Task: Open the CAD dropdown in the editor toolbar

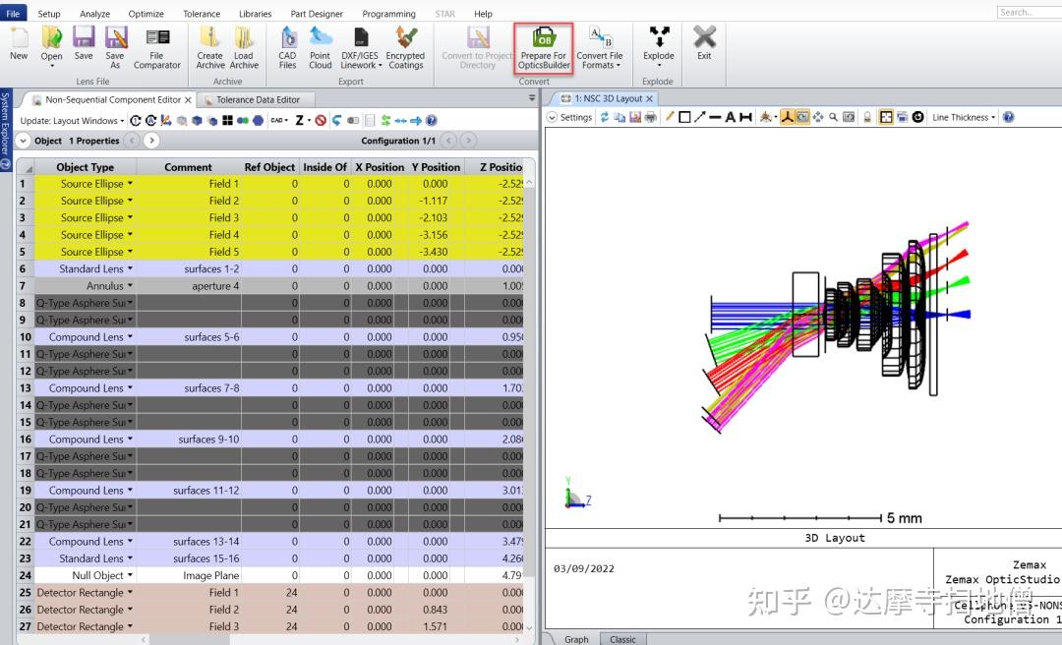Action: 278,119
